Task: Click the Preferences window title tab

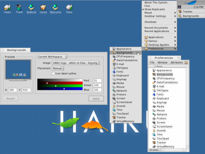Action: 164,58
